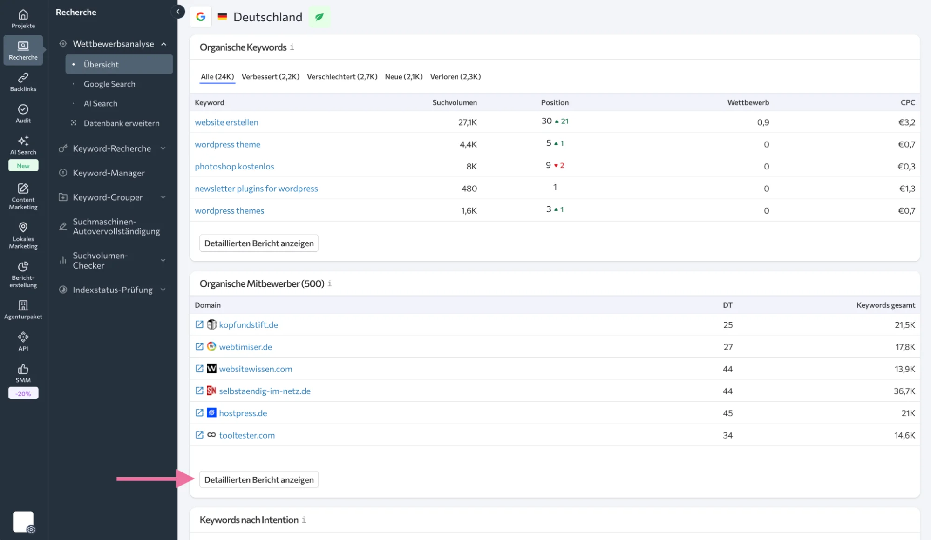Click the 'website erstellen' keyword link
Image resolution: width=931 pixels, height=540 pixels.
(x=226, y=122)
